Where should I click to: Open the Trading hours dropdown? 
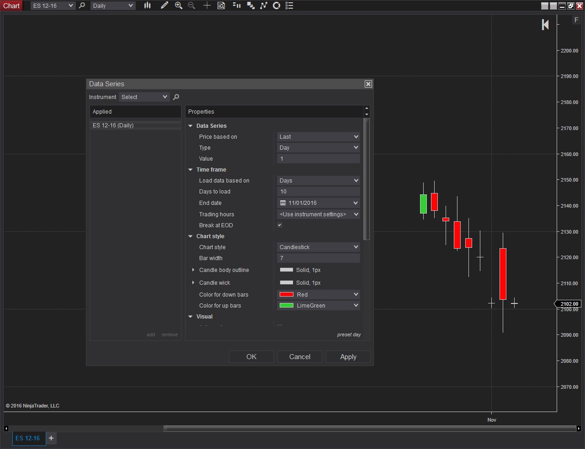(x=319, y=214)
